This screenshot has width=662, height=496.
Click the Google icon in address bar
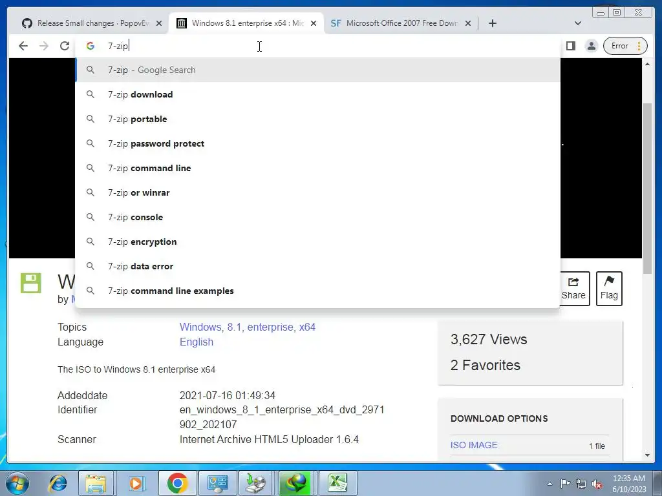coord(91,46)
